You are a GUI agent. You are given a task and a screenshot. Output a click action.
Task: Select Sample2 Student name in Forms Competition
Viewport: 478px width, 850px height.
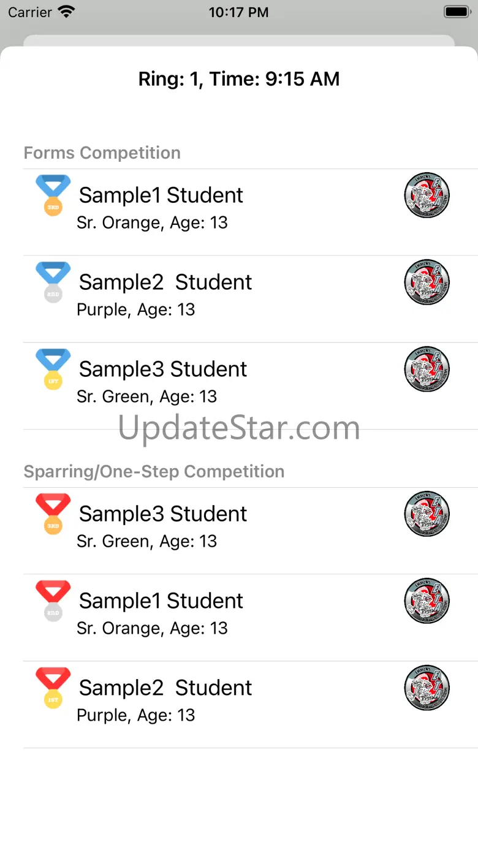[165, 282]
